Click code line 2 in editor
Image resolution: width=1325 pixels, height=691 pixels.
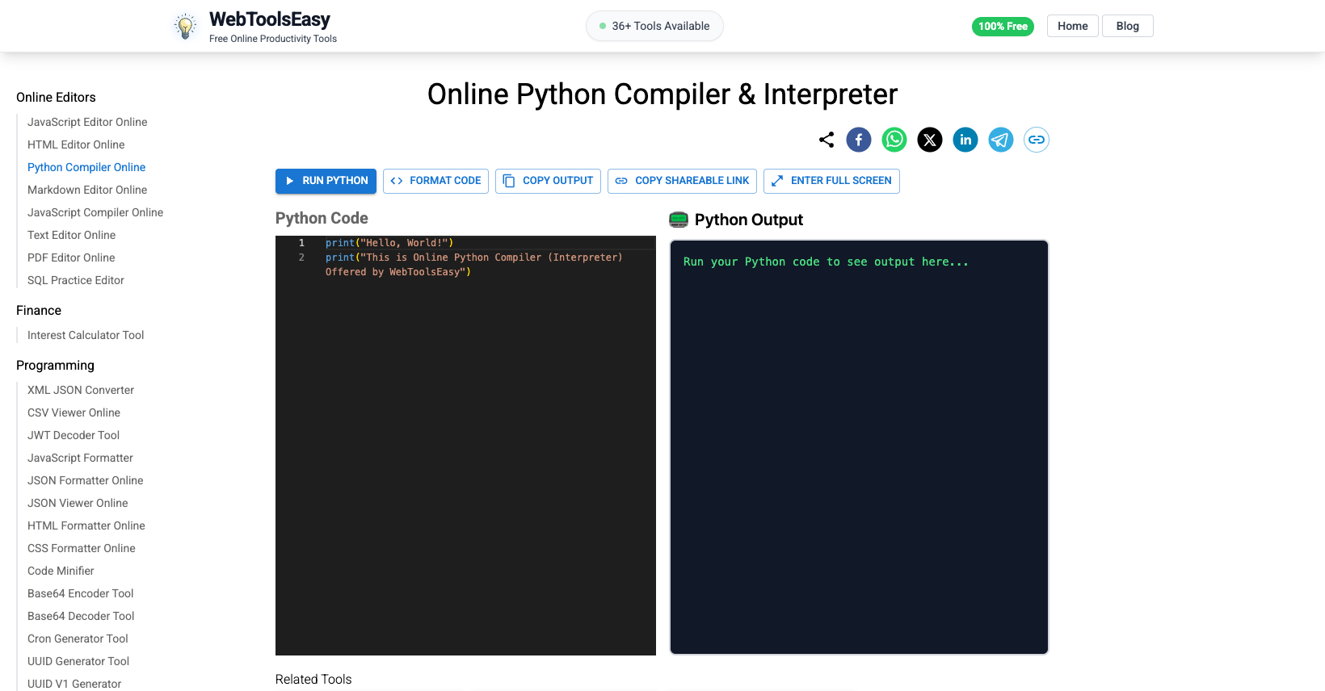point(473,265)
